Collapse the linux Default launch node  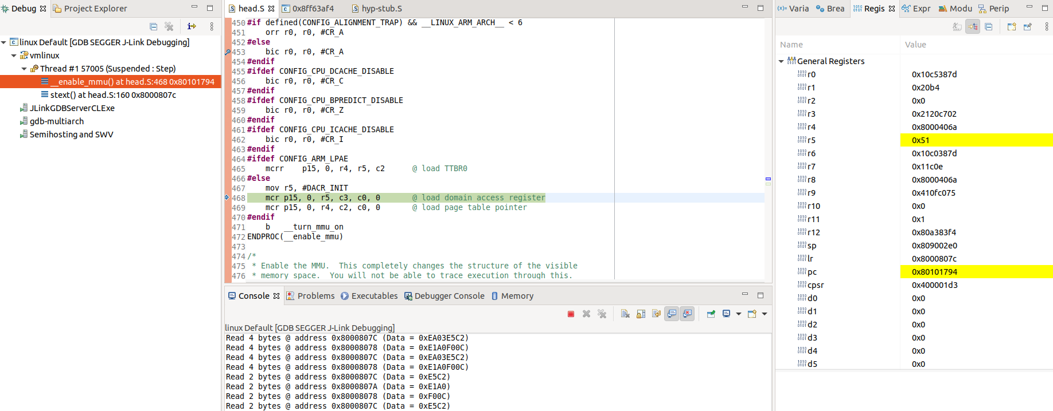pyautogui.click(x=4, y=42)
